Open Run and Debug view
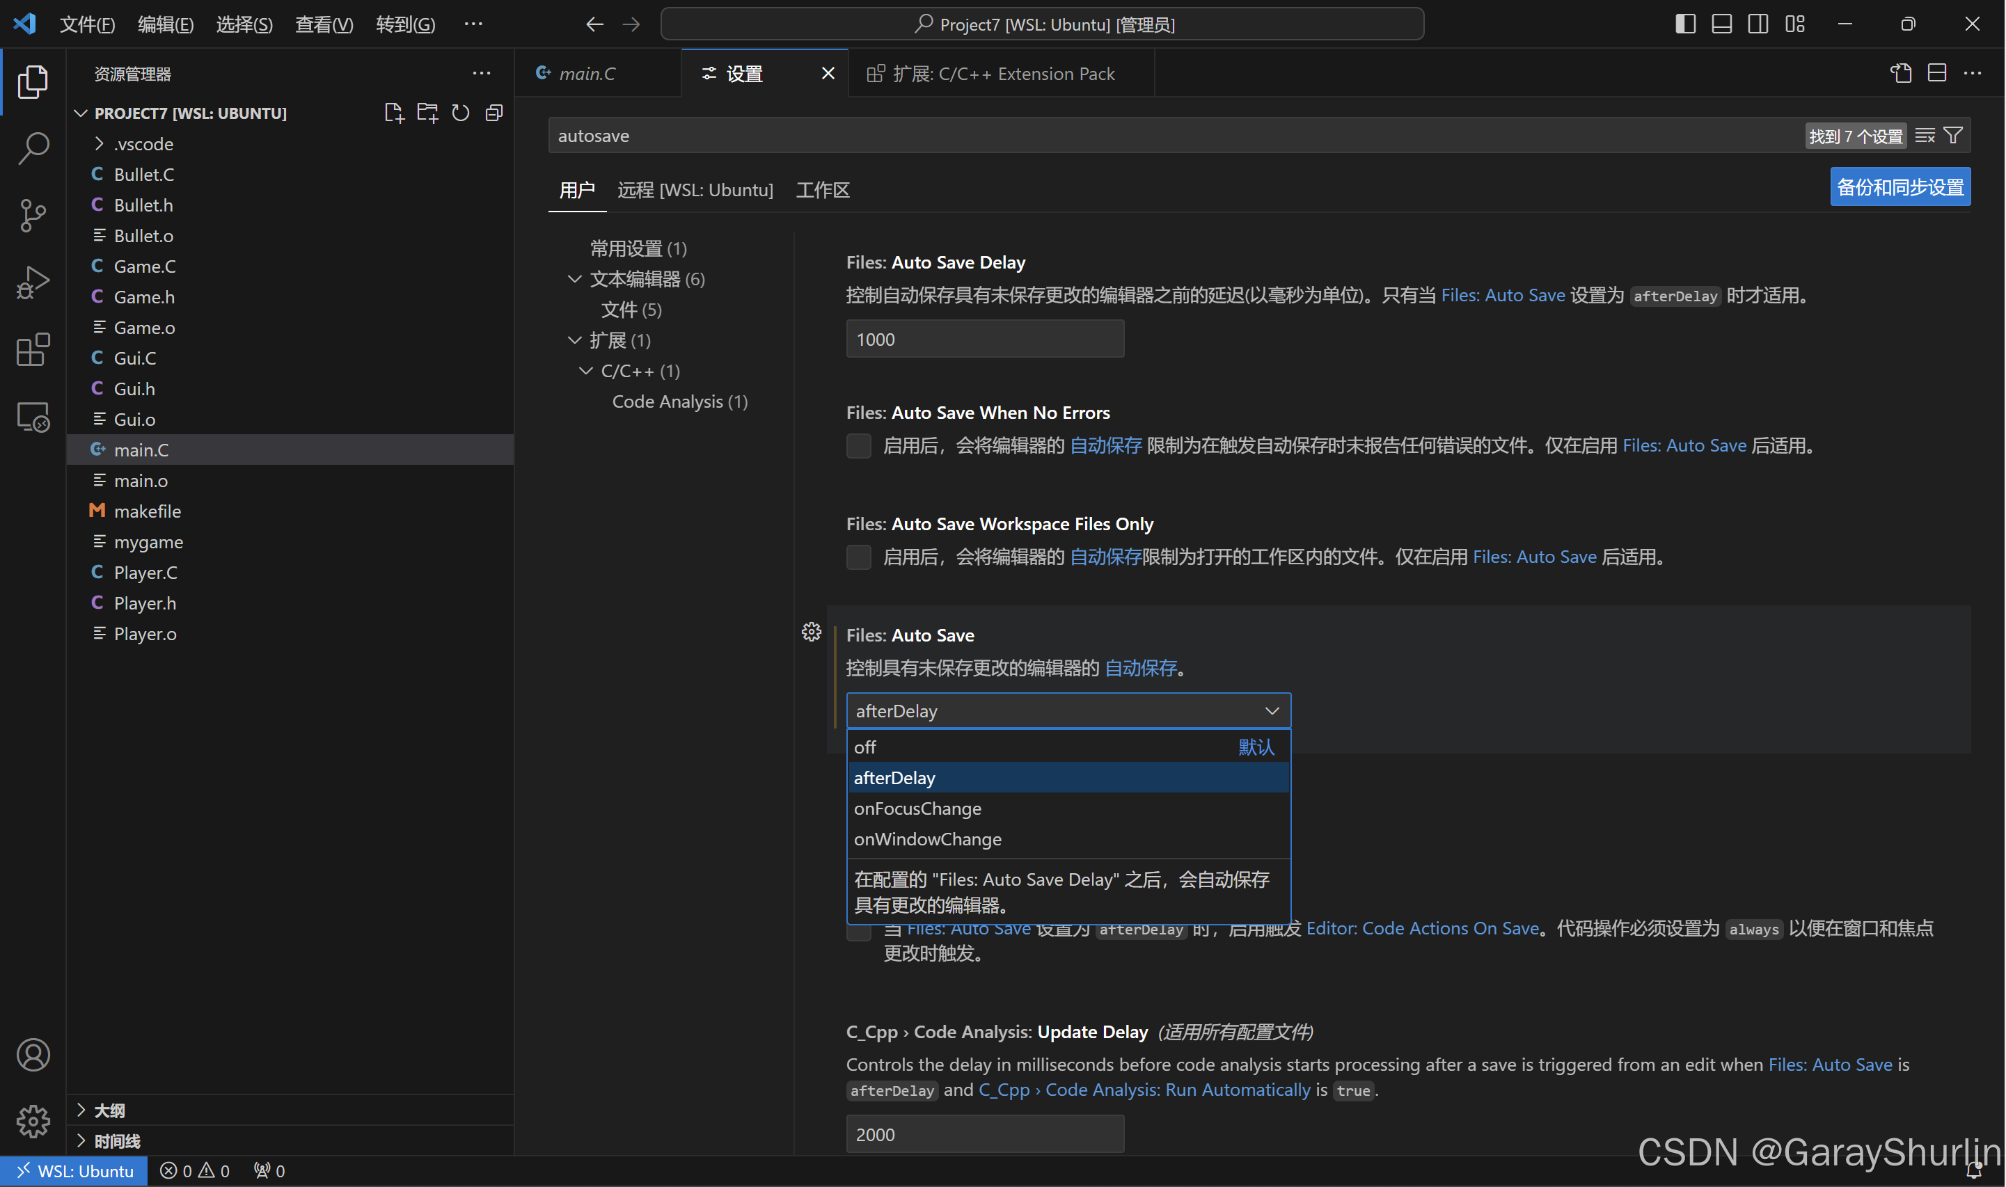This screenshot has height=1187, width=2006. [33, 282]
